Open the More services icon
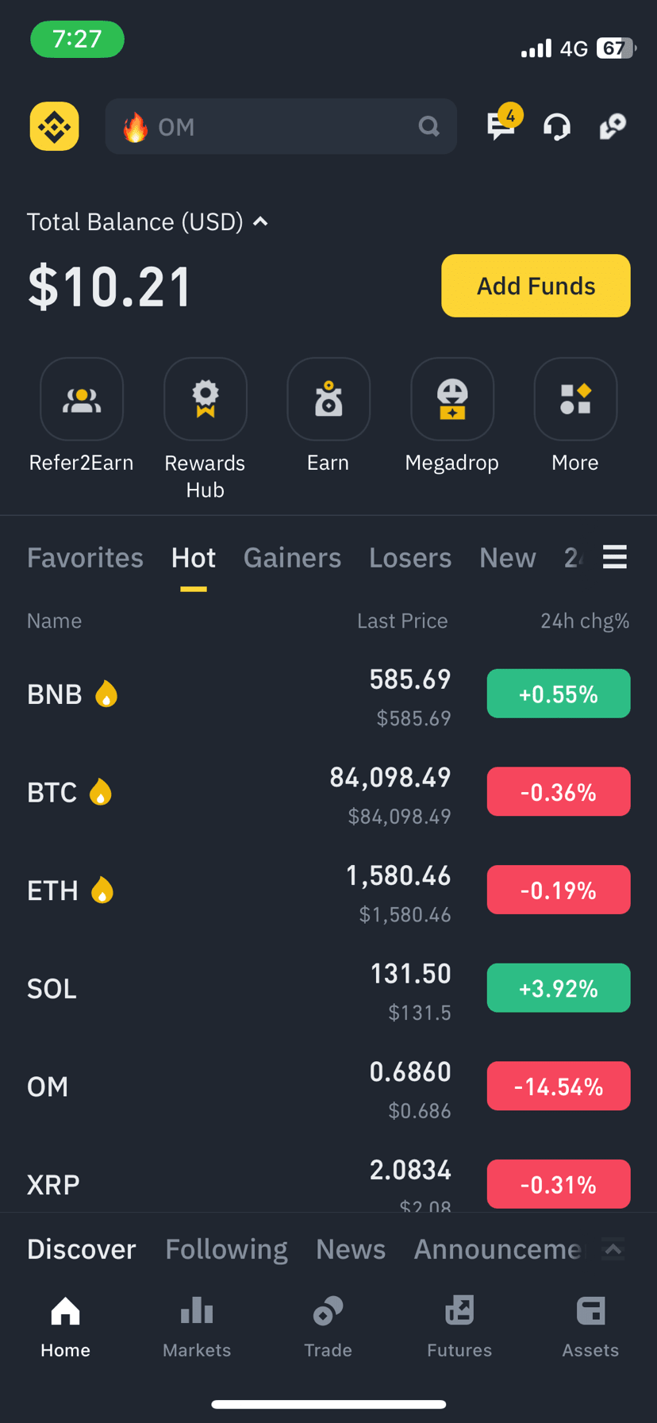This screenshot has height=1423, width=657. pyautogui.click(x=575, y=399)
